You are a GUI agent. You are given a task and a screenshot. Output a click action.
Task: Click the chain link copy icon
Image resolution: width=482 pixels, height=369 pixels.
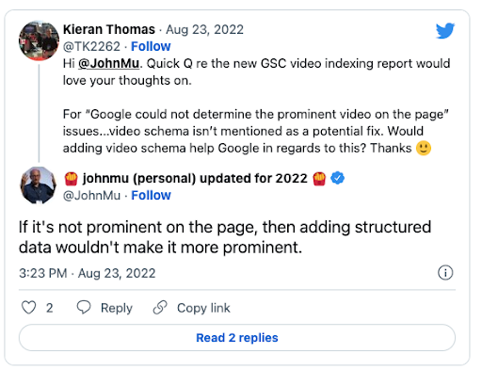(160, 308)
